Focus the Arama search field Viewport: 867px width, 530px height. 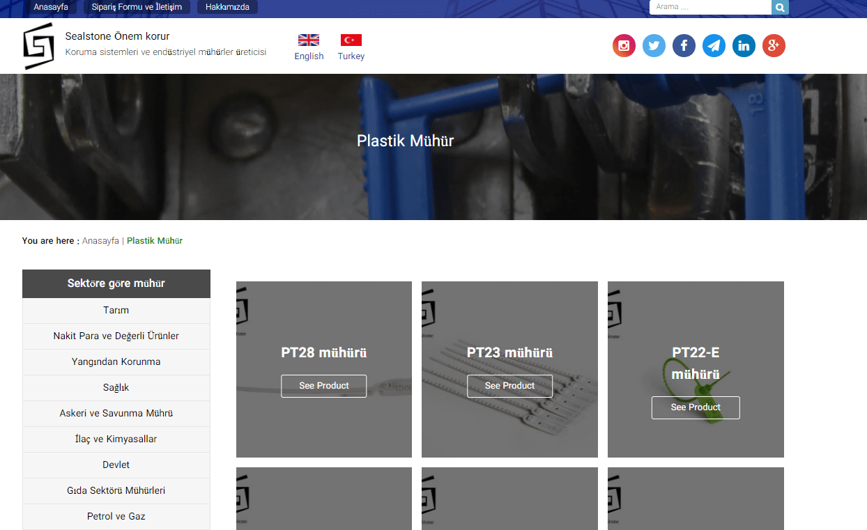pyautogui.click(x=710, y=7)
